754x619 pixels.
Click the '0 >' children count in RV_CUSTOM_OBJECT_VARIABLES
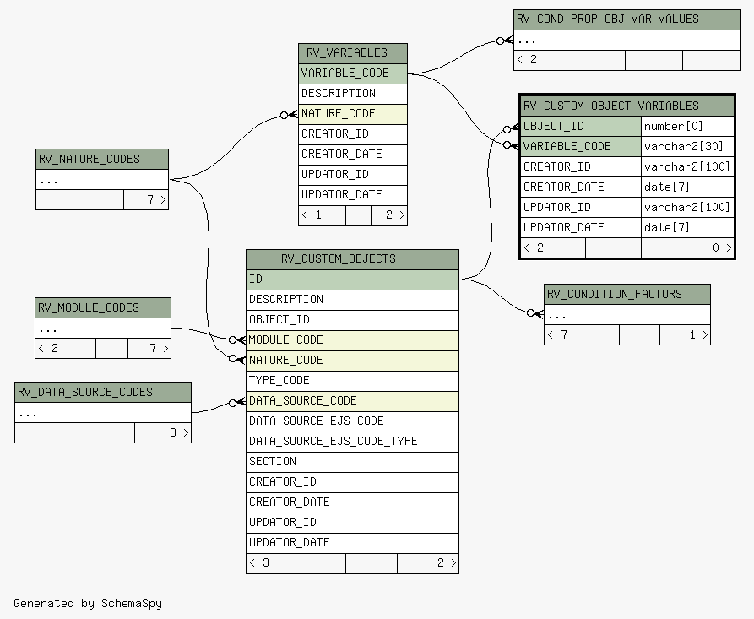[x=687, y=247]
